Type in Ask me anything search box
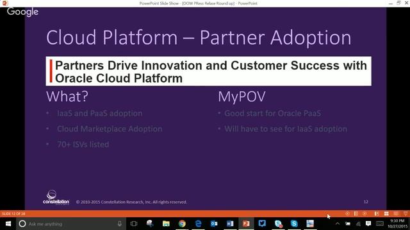Screen dimensions: 410x230 [x=70, y=224]
